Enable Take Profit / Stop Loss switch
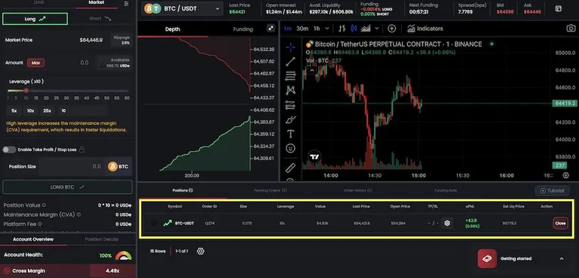This screenshot has width=579, height=278. [9, 150]
